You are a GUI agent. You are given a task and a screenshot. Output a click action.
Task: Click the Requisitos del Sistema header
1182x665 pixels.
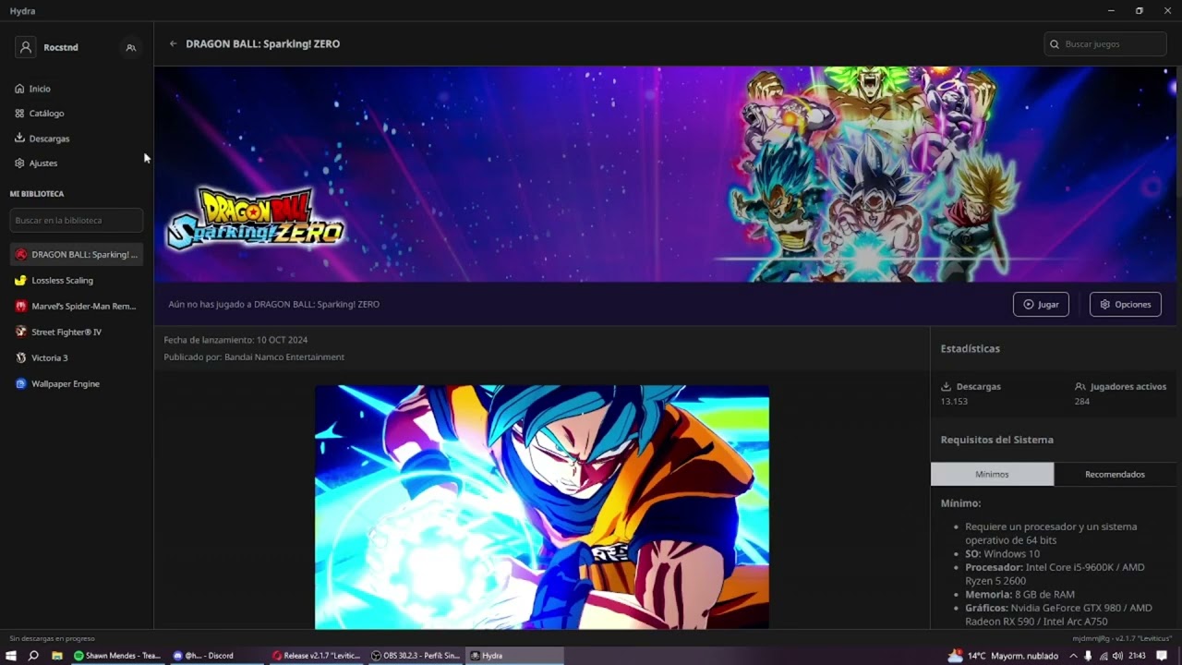(996, 441)
